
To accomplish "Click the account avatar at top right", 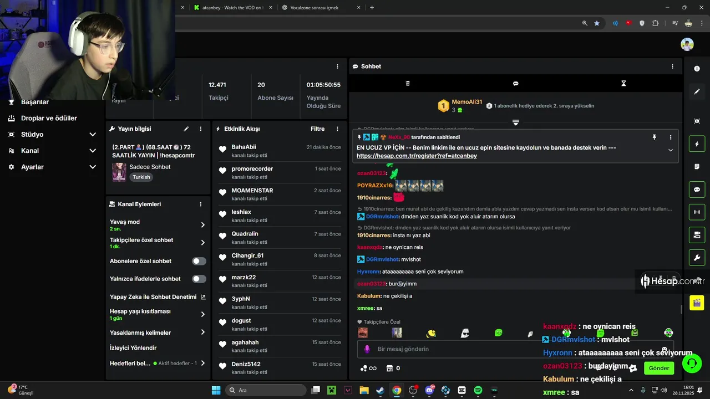I will coord(687,44).
